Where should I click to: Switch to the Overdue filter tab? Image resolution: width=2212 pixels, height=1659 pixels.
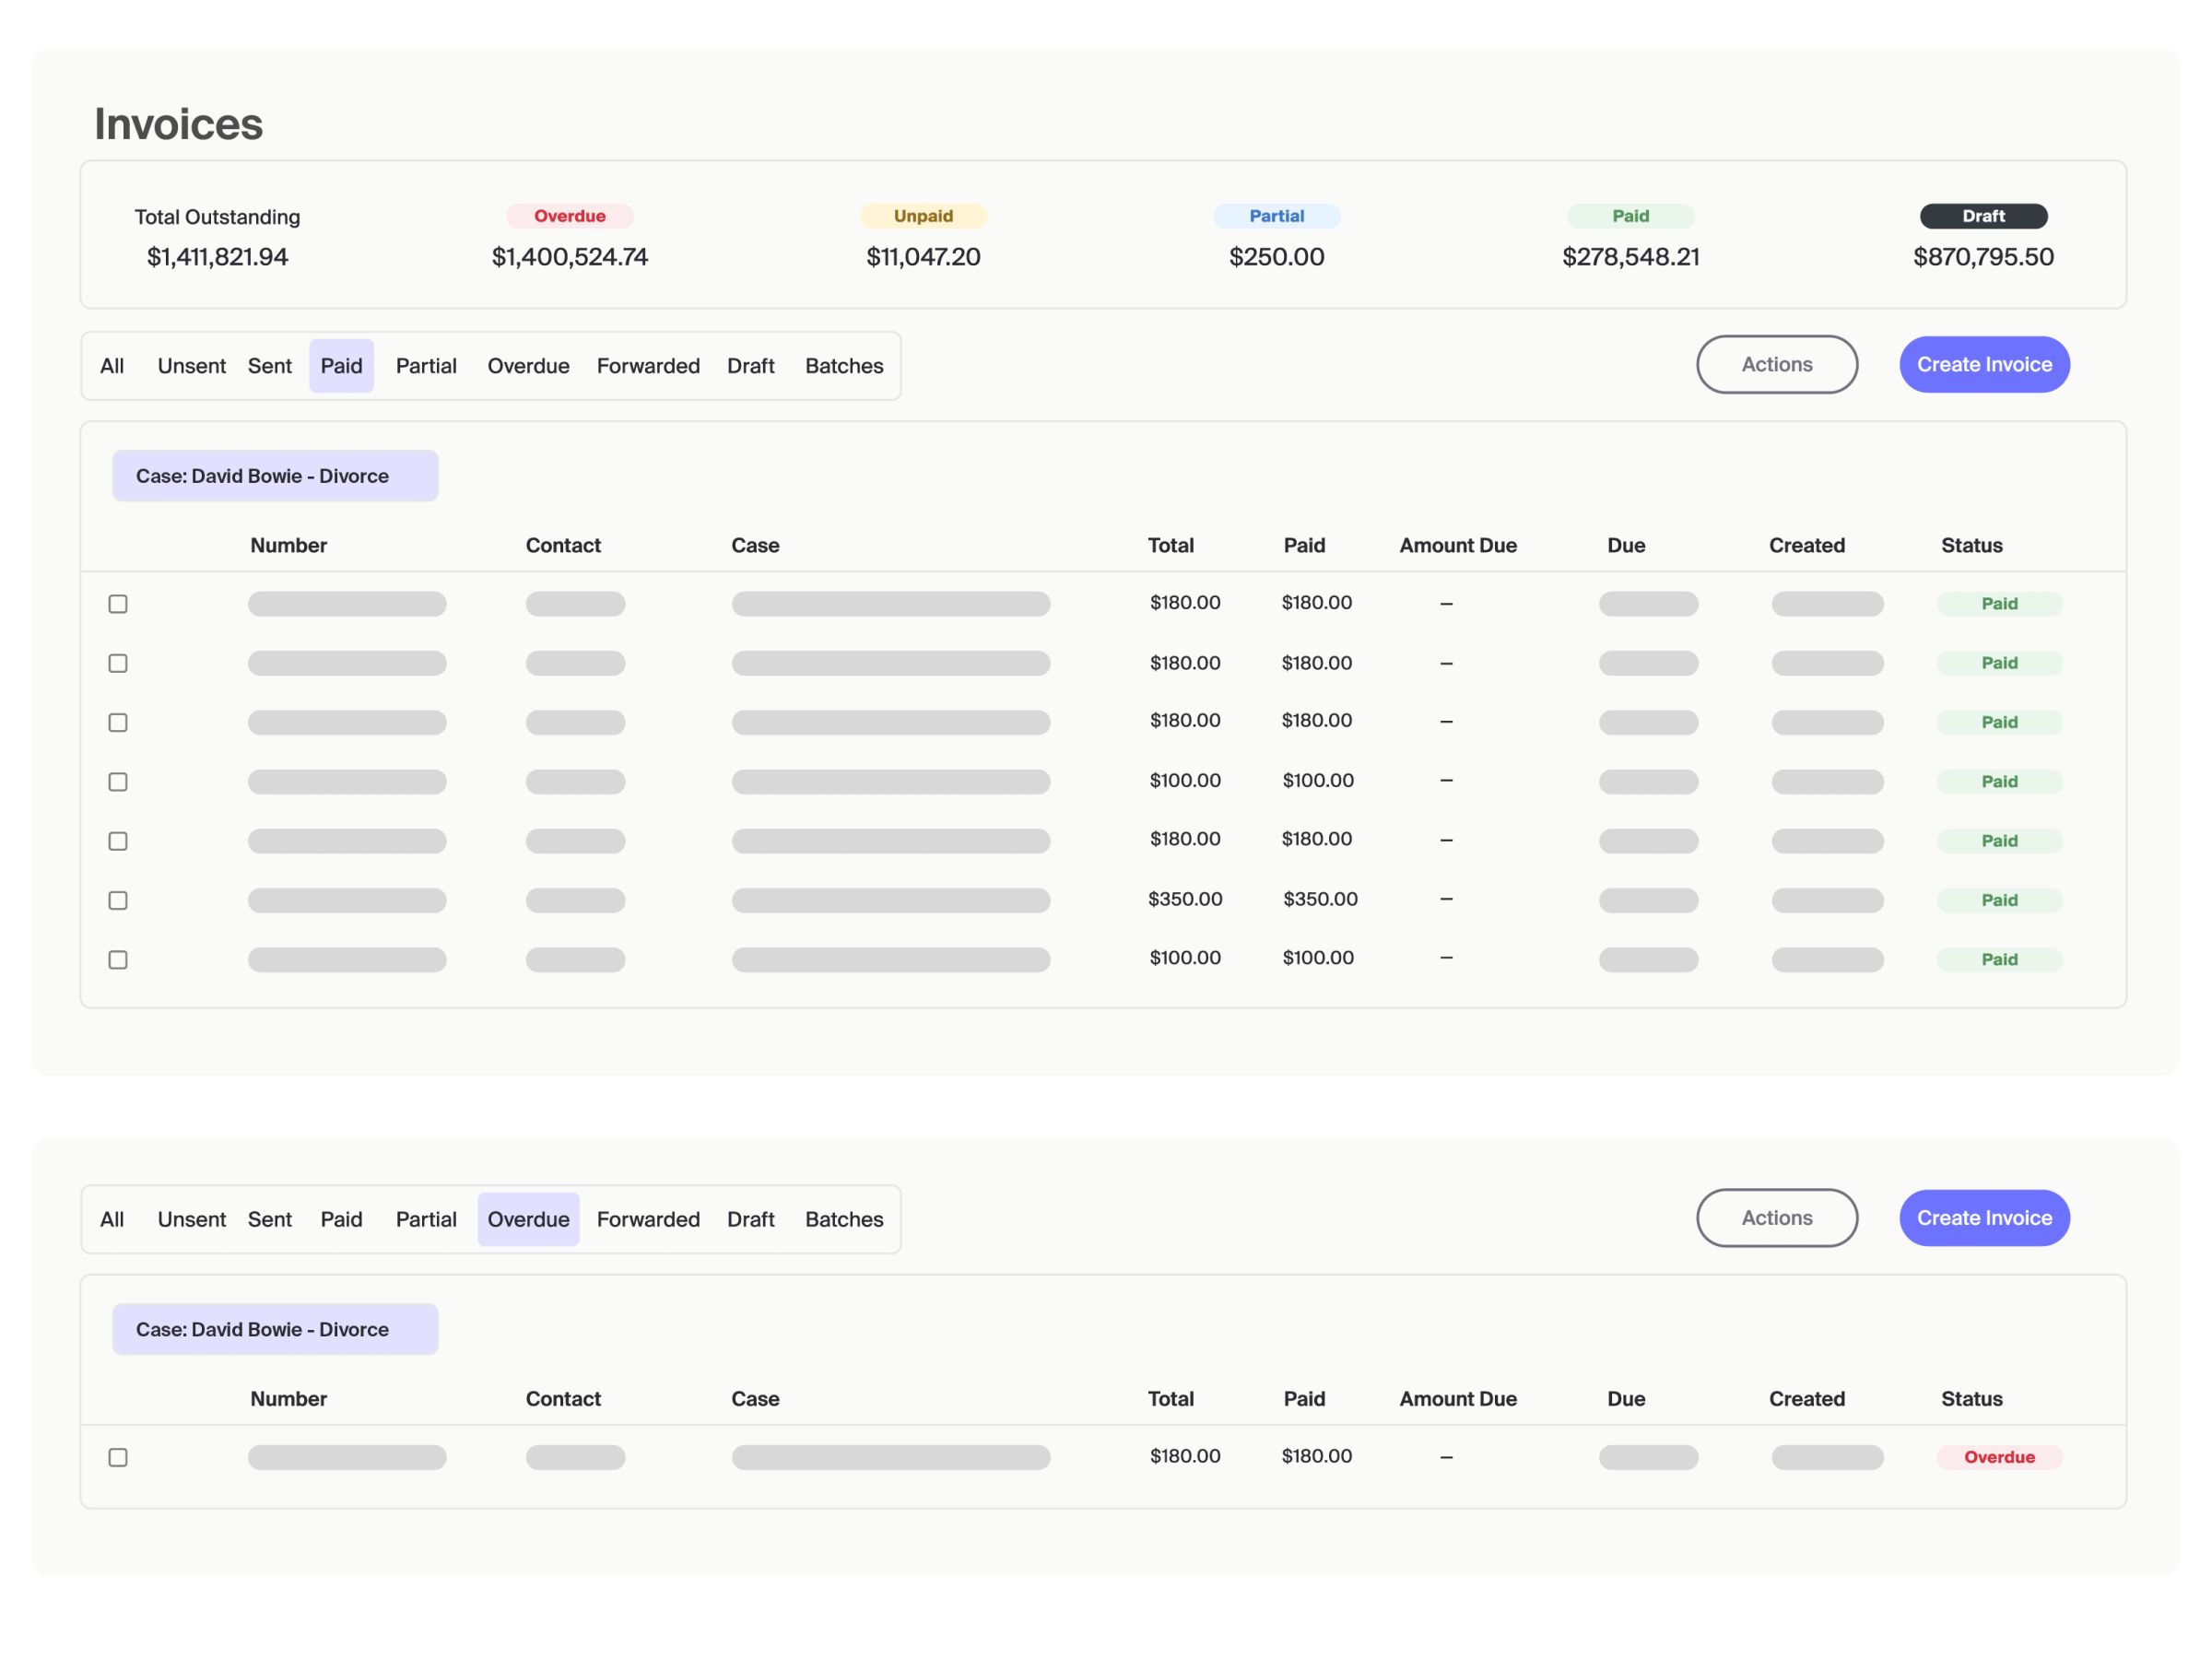528,365
